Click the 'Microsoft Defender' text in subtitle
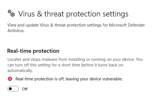The width and height of the screenshot is (160, 101). [127, 25]
